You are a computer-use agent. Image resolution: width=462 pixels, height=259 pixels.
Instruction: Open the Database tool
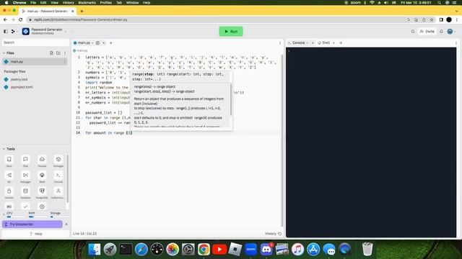tap(25, 192)
